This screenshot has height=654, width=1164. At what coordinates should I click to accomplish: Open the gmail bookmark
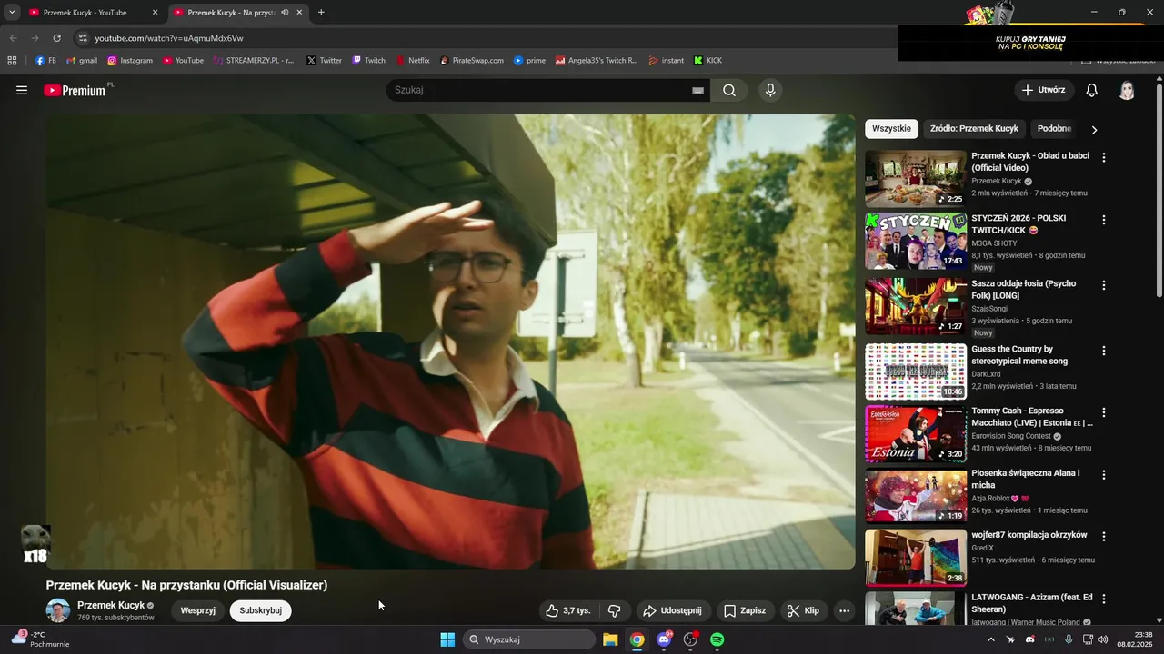click(82, 61)
